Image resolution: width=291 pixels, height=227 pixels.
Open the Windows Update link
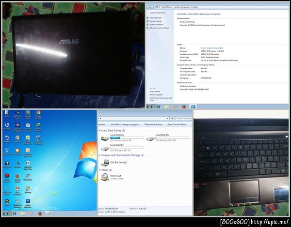[x=156, y=94]
